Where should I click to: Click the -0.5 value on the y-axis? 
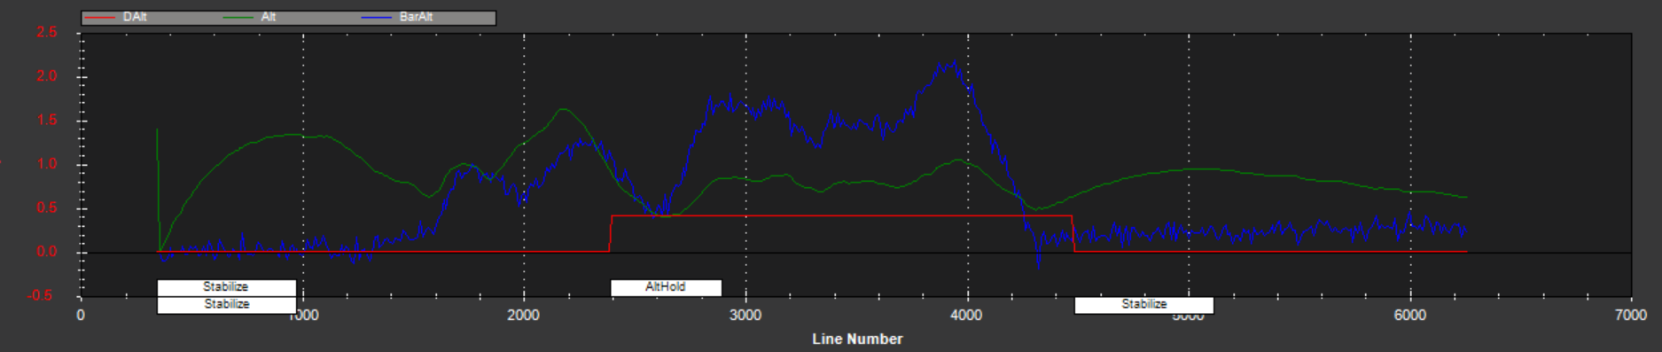(44, 295)
